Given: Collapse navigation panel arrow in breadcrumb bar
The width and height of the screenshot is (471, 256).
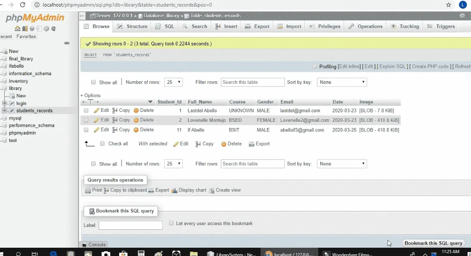Looking at the screenshot, I should pyautogui.click(x=83, y=16).
